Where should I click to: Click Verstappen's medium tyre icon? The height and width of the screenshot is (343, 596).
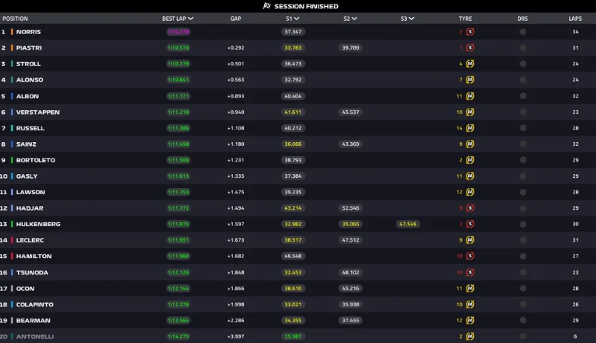[x=470, y=112]
